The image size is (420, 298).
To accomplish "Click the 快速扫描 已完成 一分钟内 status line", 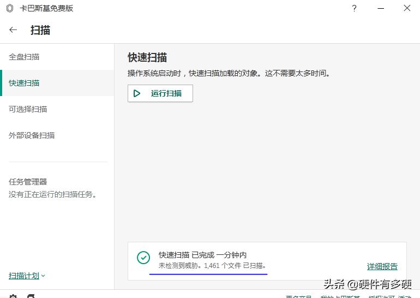I will click(x=202, y=255).
